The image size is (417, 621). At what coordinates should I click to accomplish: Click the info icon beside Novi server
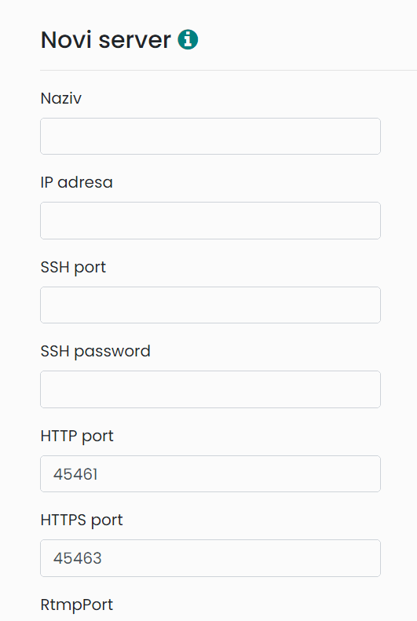click(188, 39)
